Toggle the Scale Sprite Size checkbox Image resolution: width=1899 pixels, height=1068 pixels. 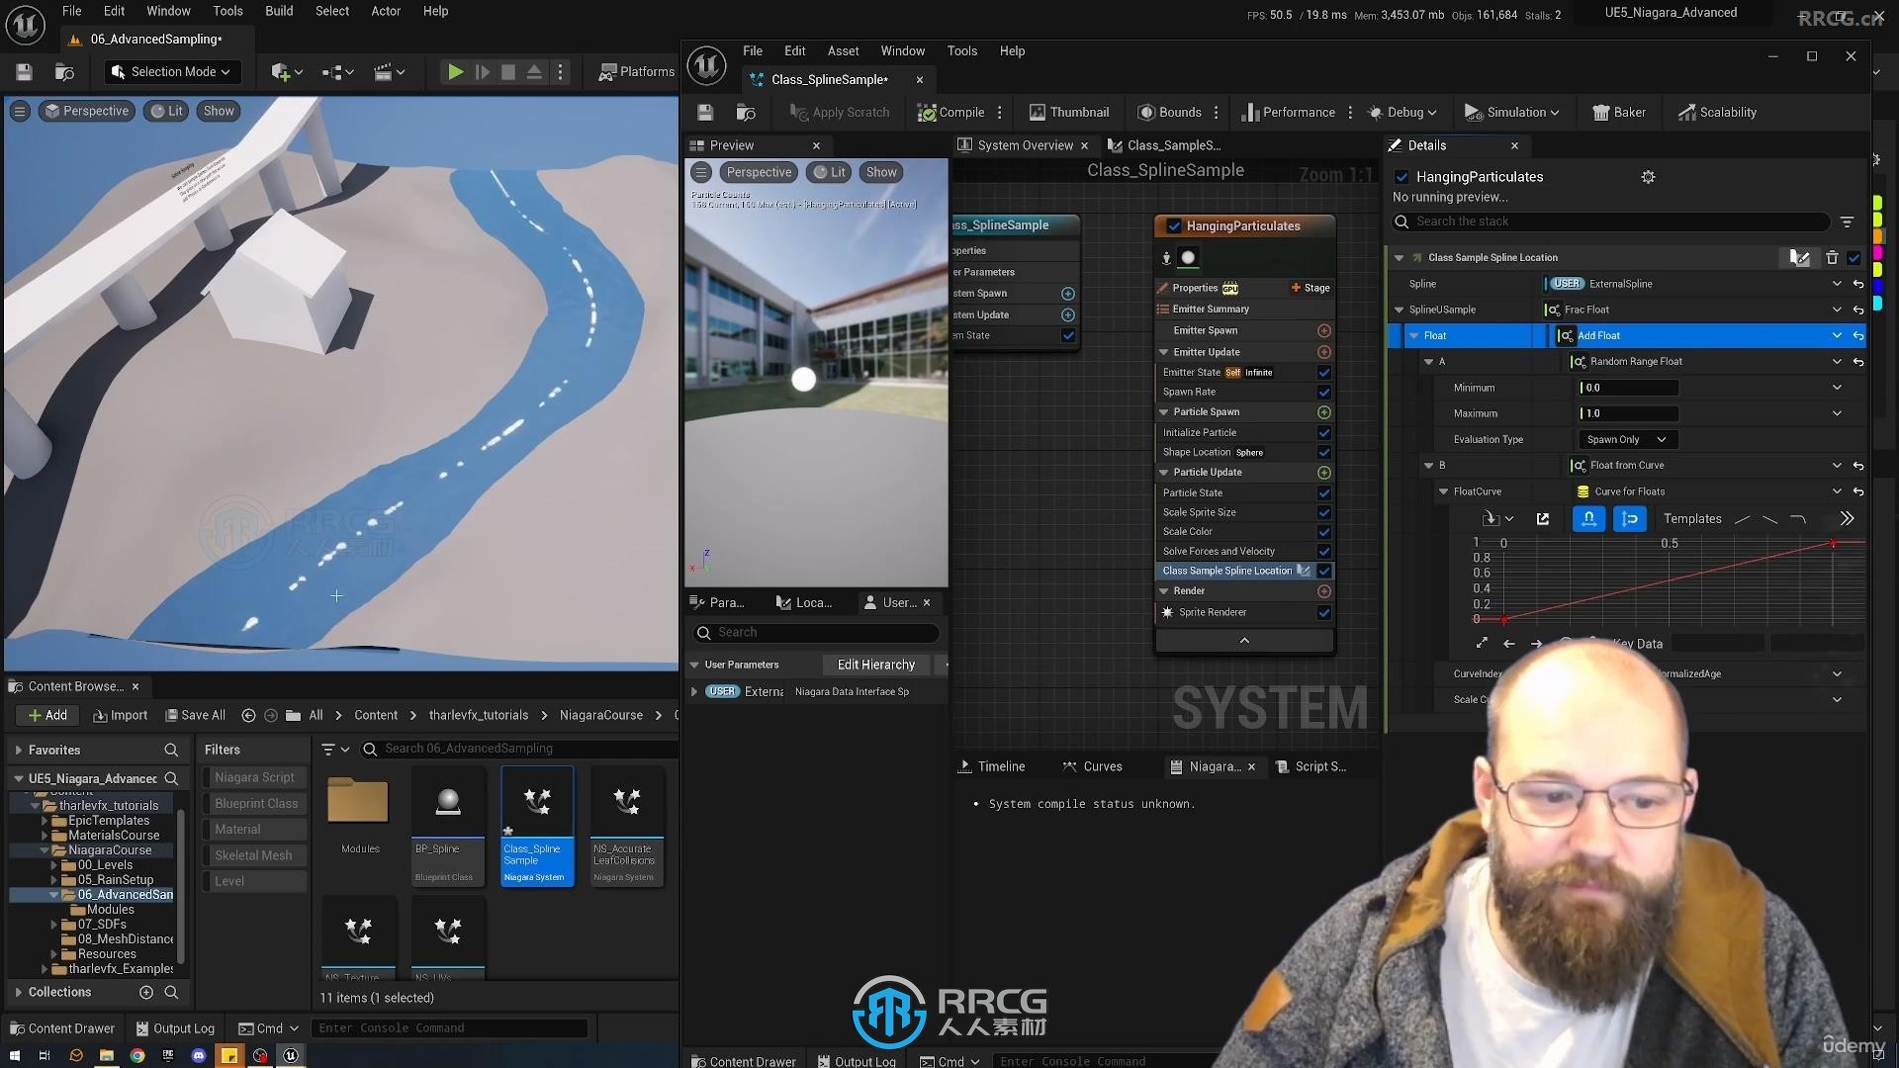click(1324, 512)
